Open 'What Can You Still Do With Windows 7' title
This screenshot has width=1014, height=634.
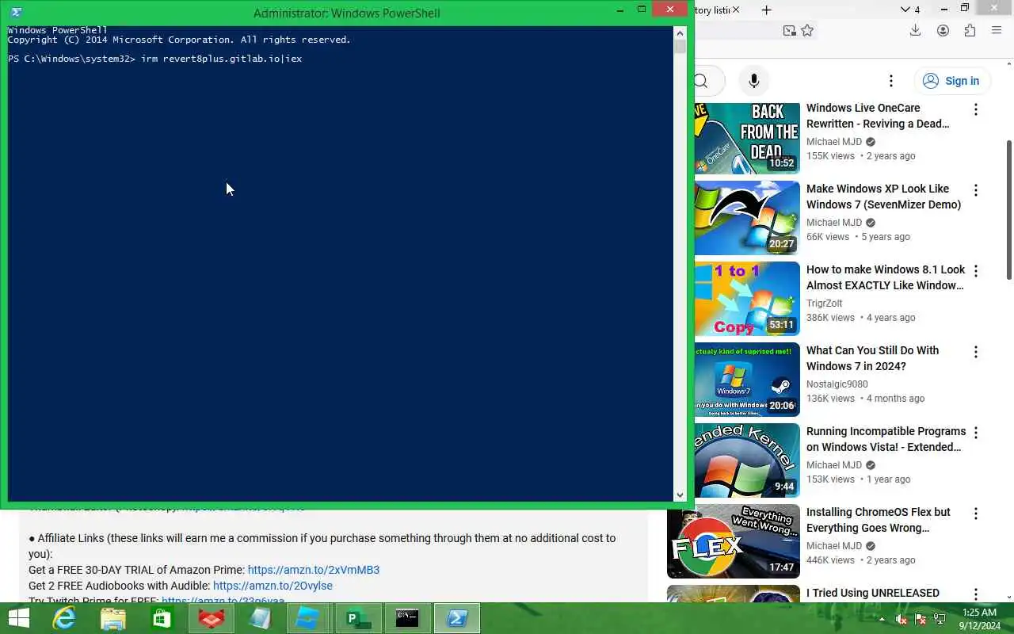click(x=872, y=358)
